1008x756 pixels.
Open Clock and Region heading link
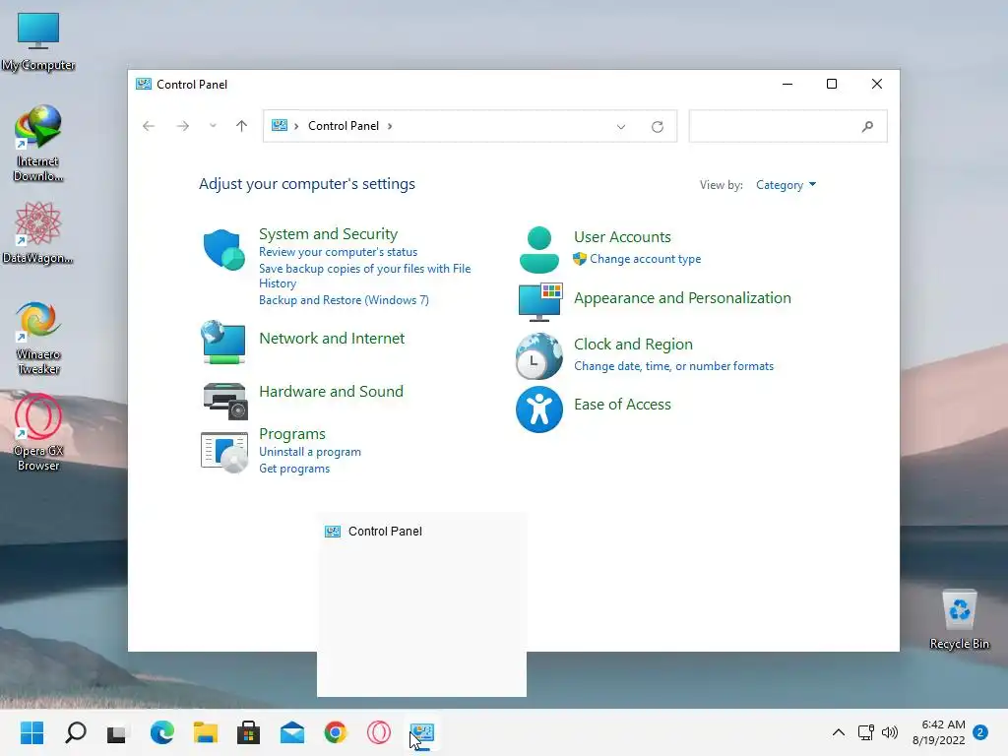(633, 345)
